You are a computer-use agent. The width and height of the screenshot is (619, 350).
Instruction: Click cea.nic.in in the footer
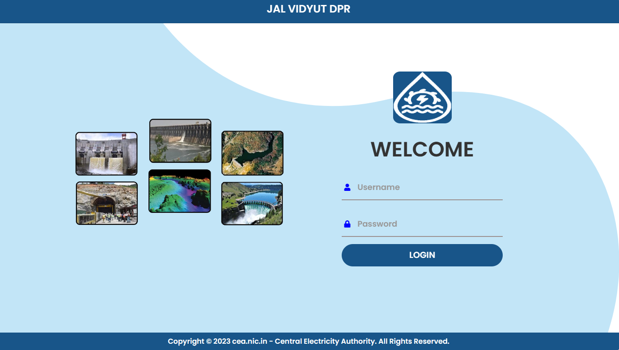coord(250,342)
